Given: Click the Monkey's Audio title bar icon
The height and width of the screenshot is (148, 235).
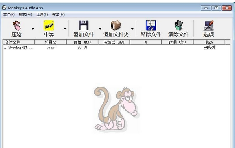Looking at the screenshot, I should (x=4, y=7).
